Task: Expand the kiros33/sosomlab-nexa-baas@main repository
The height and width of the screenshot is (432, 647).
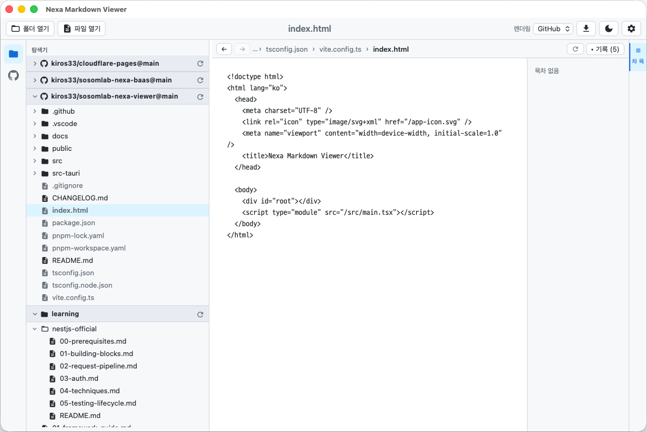Action: point(35,80)
